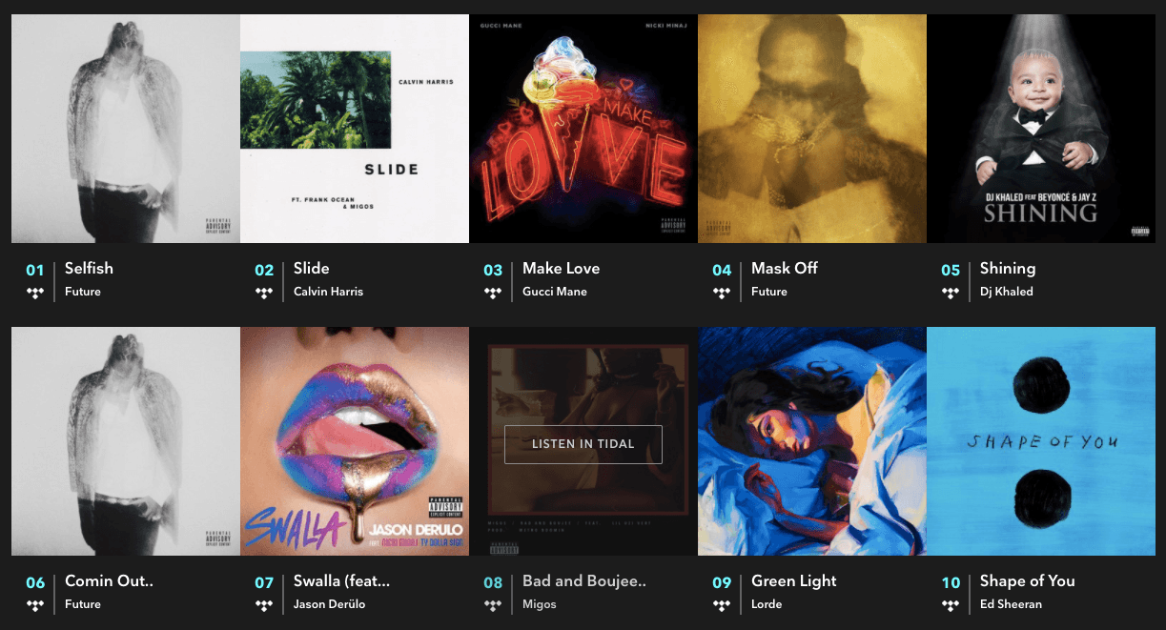
Task: Open the Selfish track title
Action: [x=89, y=269]
